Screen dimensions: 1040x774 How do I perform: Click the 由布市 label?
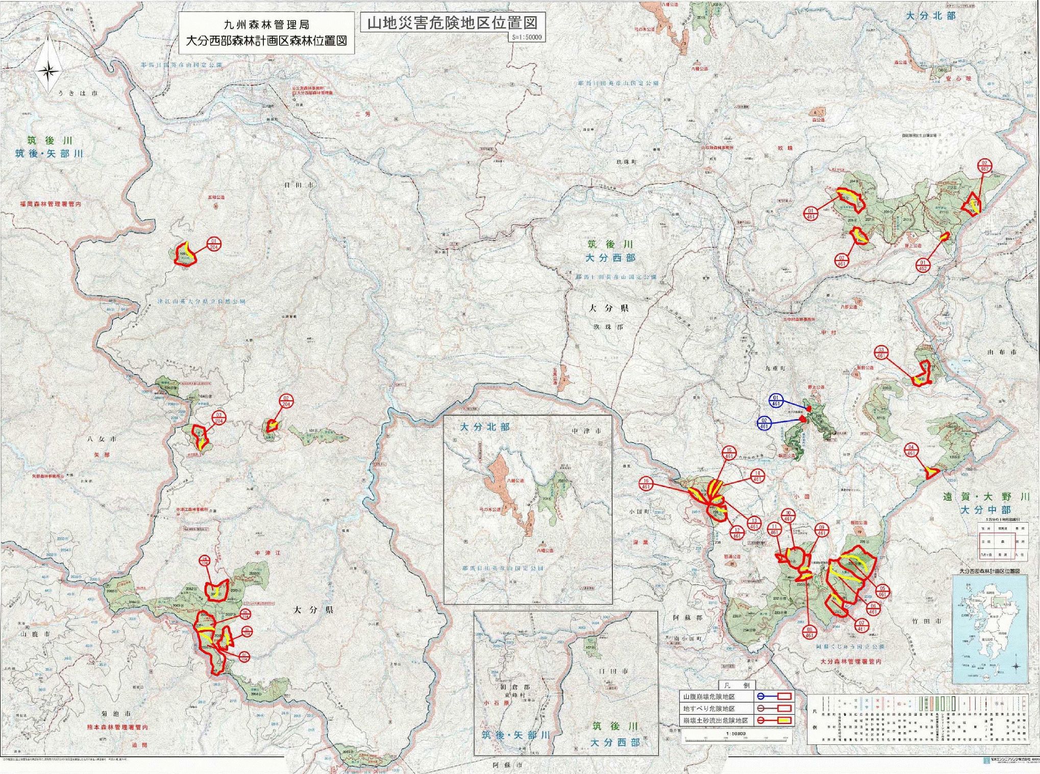[1002, 352]
